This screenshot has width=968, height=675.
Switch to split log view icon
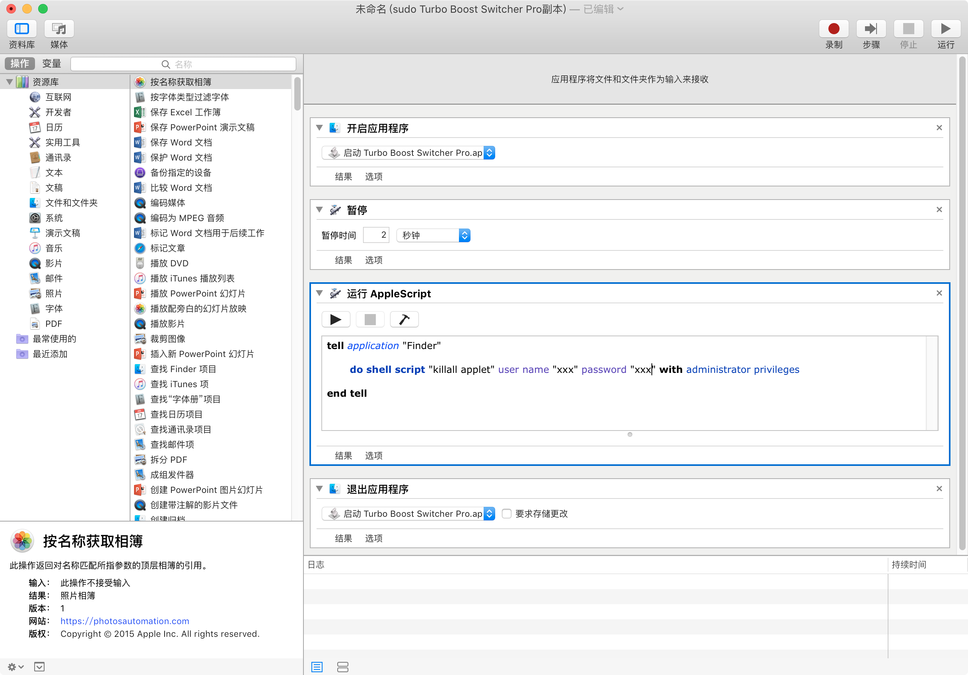[342, 667]
